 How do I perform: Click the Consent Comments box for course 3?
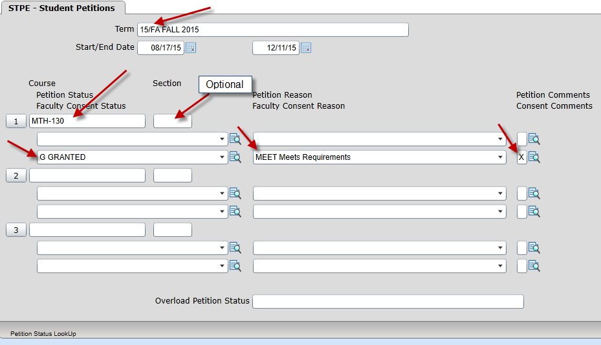[x=521, y=266]
